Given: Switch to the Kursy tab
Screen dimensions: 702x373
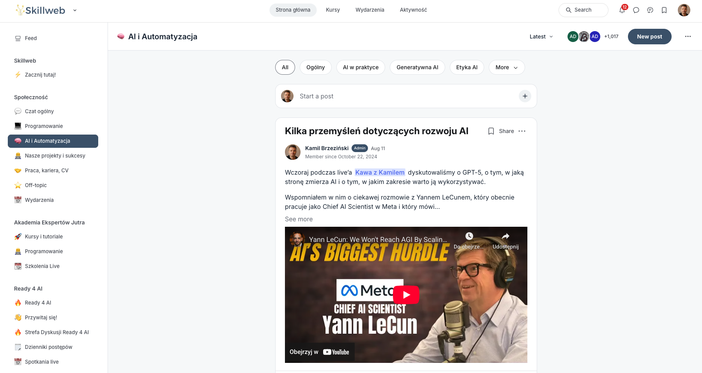Looking at the screenshot, I should [x=333, y=10].
